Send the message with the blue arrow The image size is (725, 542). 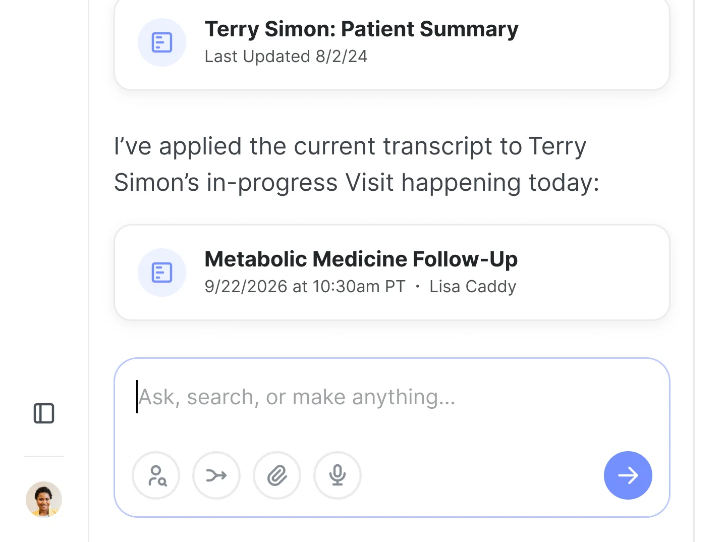(x=628, y=475)
